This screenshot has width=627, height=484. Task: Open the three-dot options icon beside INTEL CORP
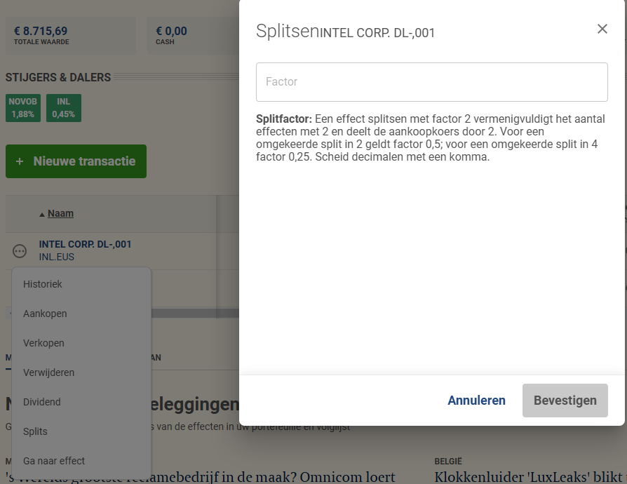click(x=20, y=251)
